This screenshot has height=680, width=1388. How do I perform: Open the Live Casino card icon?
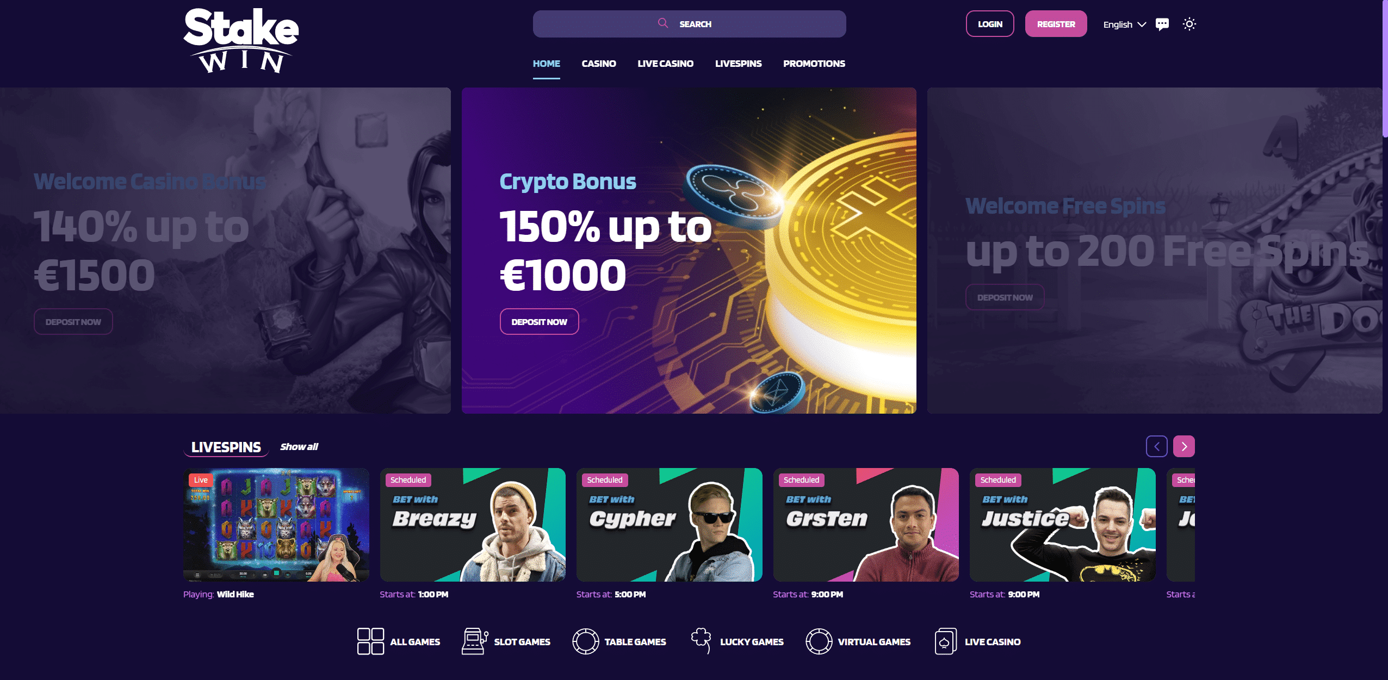click(946, 641)
